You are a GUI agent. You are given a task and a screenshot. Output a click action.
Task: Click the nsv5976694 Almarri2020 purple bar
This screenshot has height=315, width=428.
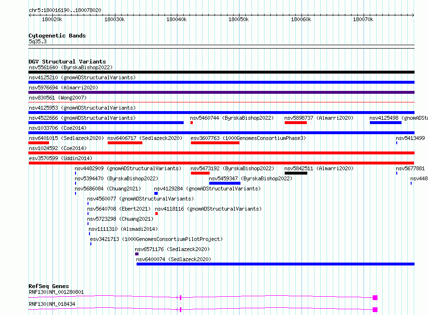coord(221,92)
